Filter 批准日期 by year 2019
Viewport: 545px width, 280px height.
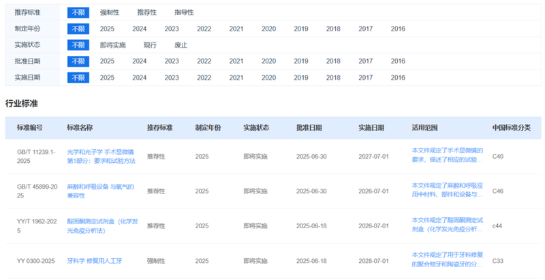click(301, 61)
